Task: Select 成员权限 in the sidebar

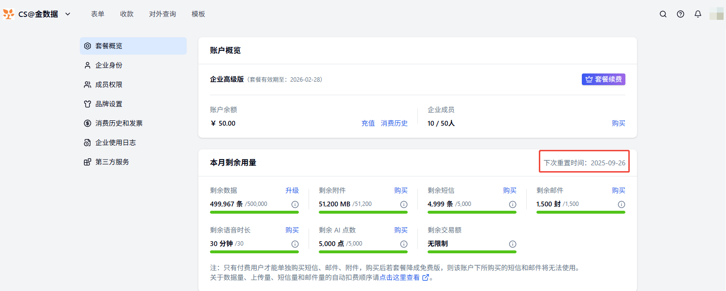Action: pos(109,85)
